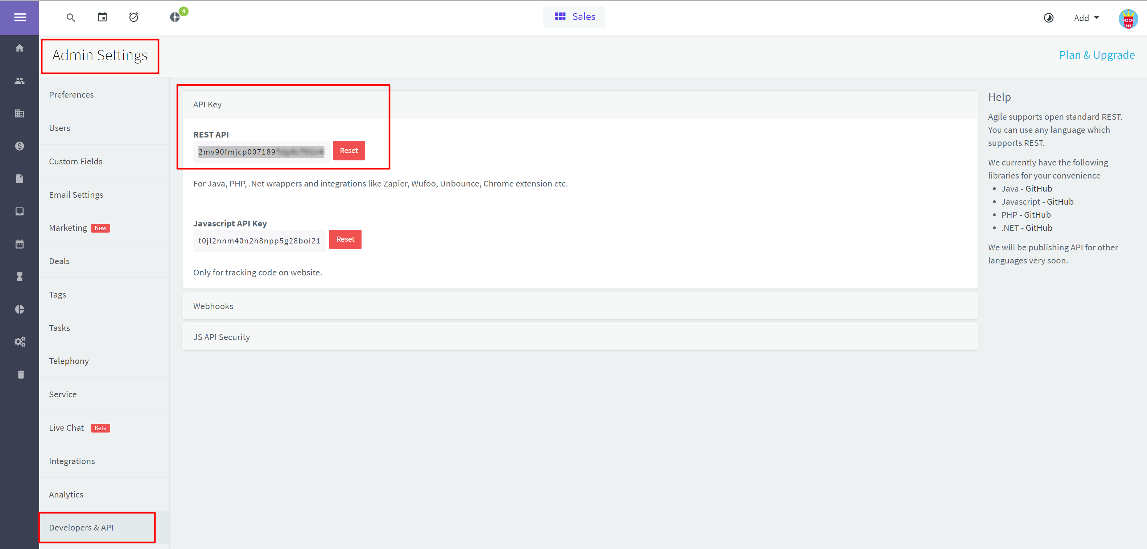
Task: Click the REST API key input field
Action: pos(260,151)
